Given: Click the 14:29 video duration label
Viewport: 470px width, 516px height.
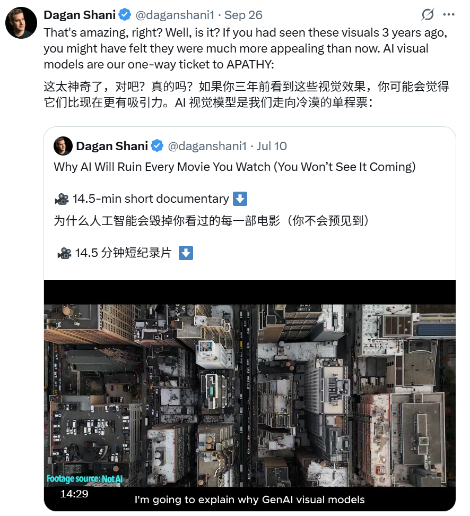Looking at the screenshot, I should [74, 494].
